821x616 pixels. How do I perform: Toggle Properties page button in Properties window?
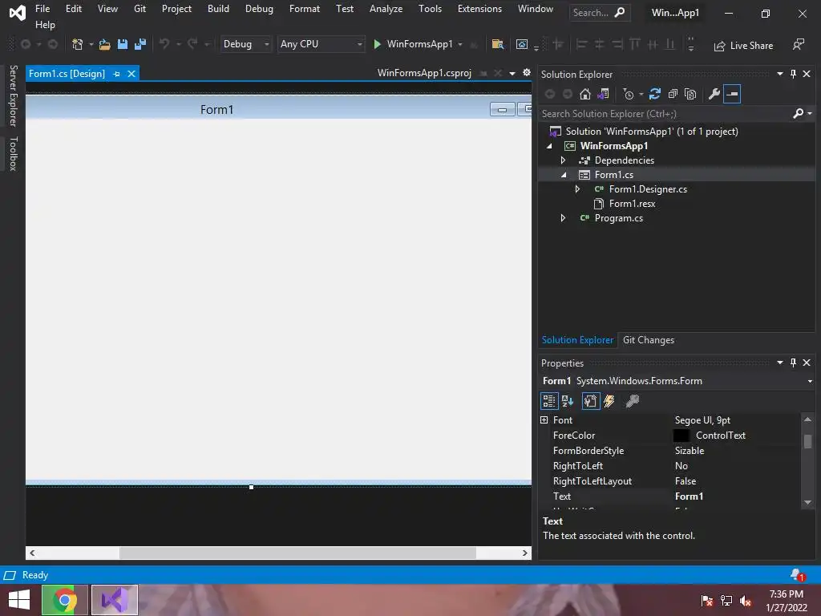(x=591, y=401)
